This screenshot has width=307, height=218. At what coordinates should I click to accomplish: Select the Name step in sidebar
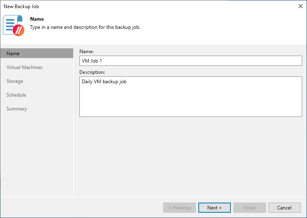[37, 54]
